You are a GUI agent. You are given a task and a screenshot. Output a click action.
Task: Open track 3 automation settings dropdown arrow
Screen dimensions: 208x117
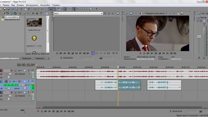(22, 82)
